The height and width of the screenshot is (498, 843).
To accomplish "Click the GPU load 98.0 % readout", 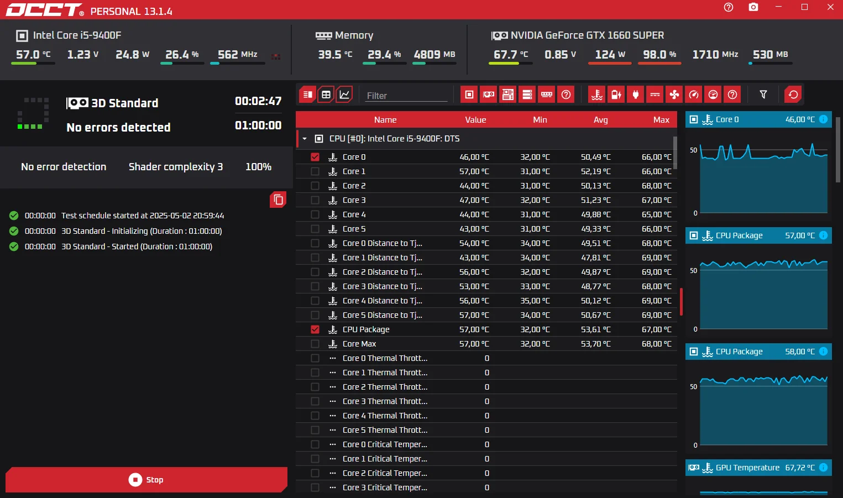I will 659,55.
